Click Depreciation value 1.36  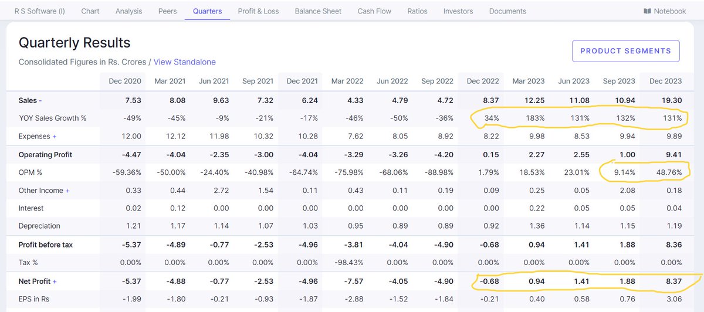tap(537, 226)
